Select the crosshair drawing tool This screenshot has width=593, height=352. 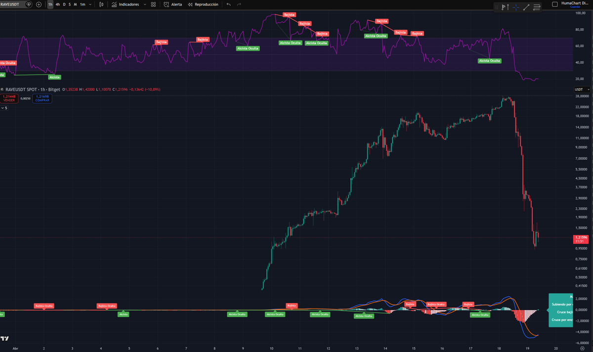[516, 7]
